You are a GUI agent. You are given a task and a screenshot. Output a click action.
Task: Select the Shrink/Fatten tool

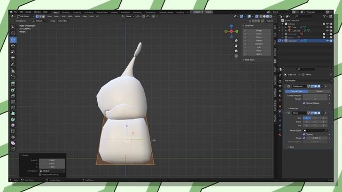(13, 137)
